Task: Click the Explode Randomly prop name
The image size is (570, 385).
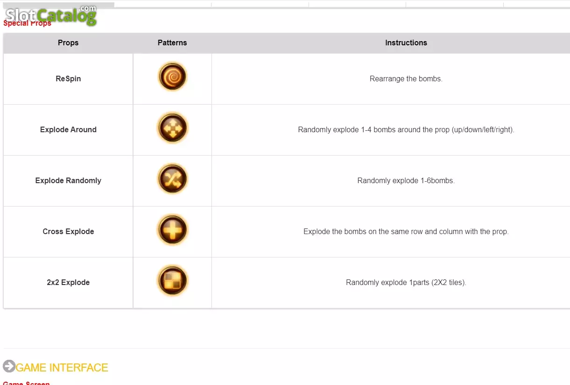Action: click(68, 180)
